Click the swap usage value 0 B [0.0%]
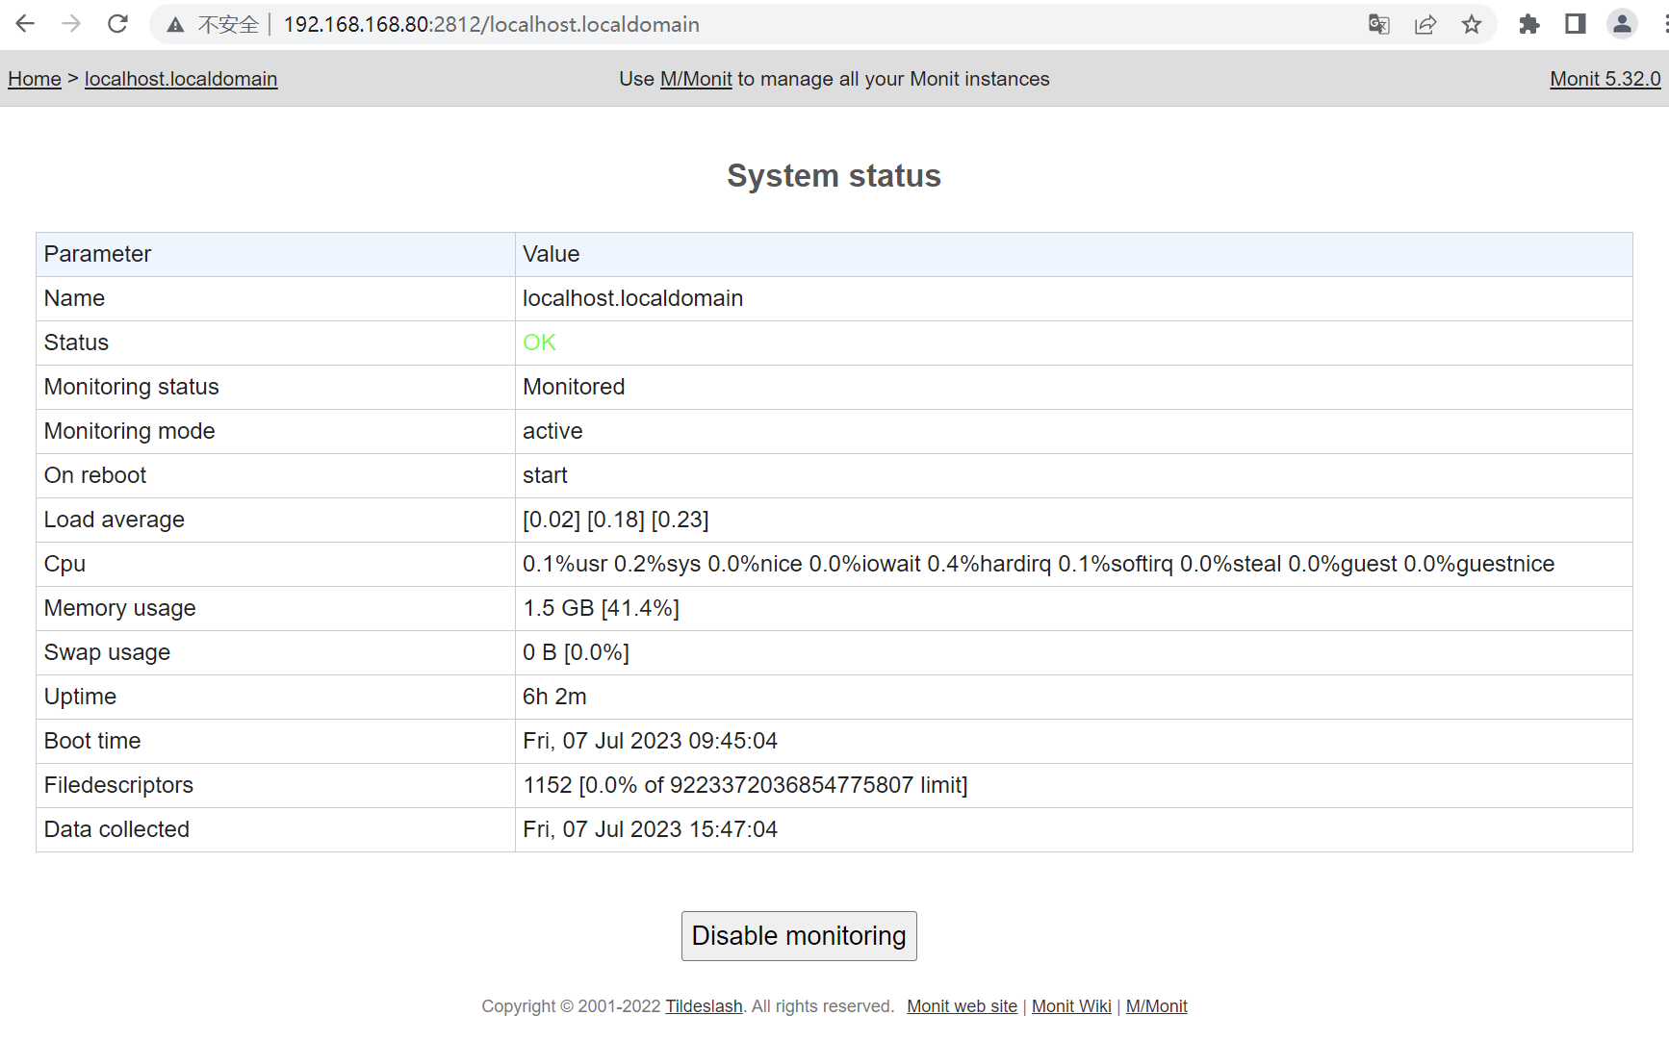The width and height of the screenshot is (1669, 1041). [576, 652]
